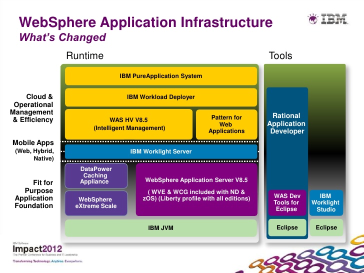Click the Runtime heading
The height and width of the screenshot is (273, 364).
[84, 55]
